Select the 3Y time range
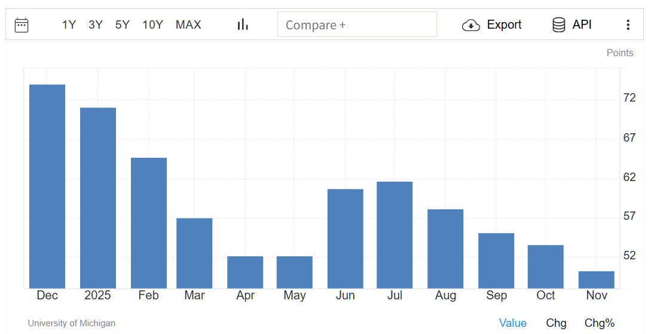 pyautogui.click(x=96, y=24)
